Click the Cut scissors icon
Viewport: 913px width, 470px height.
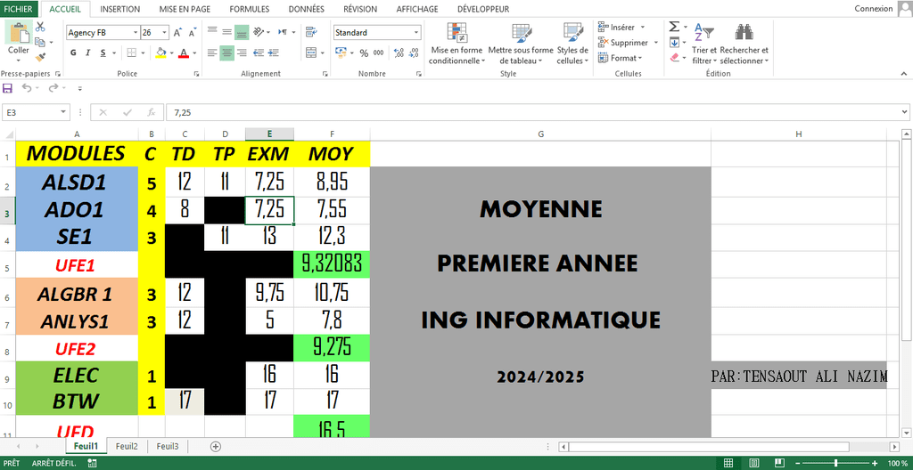[x=40, y=27]
